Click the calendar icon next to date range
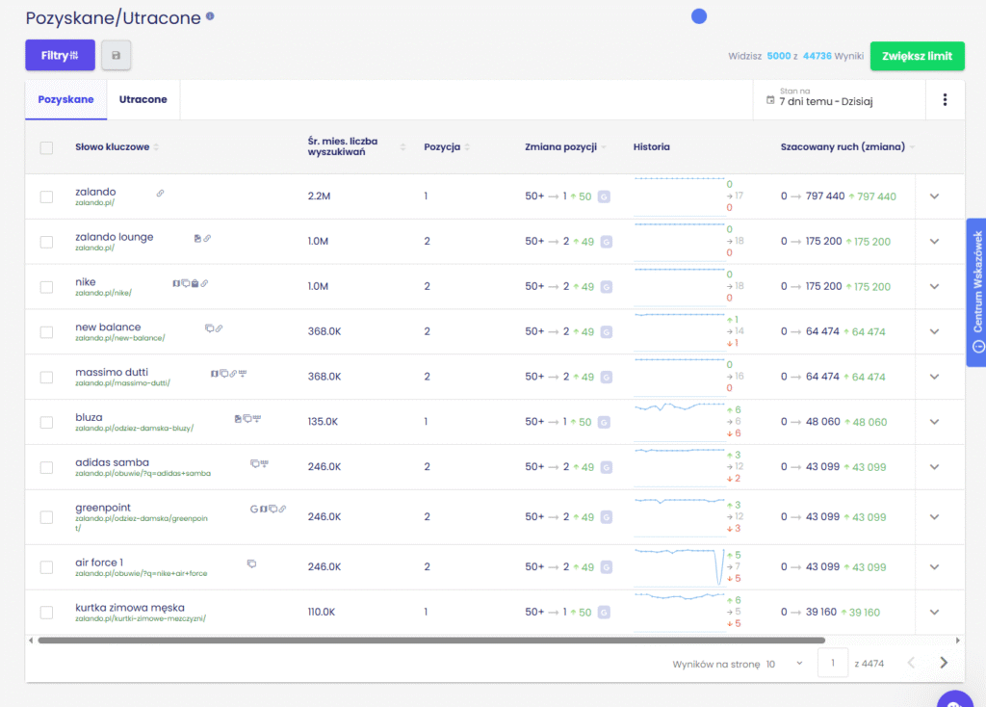 [769, 100]
